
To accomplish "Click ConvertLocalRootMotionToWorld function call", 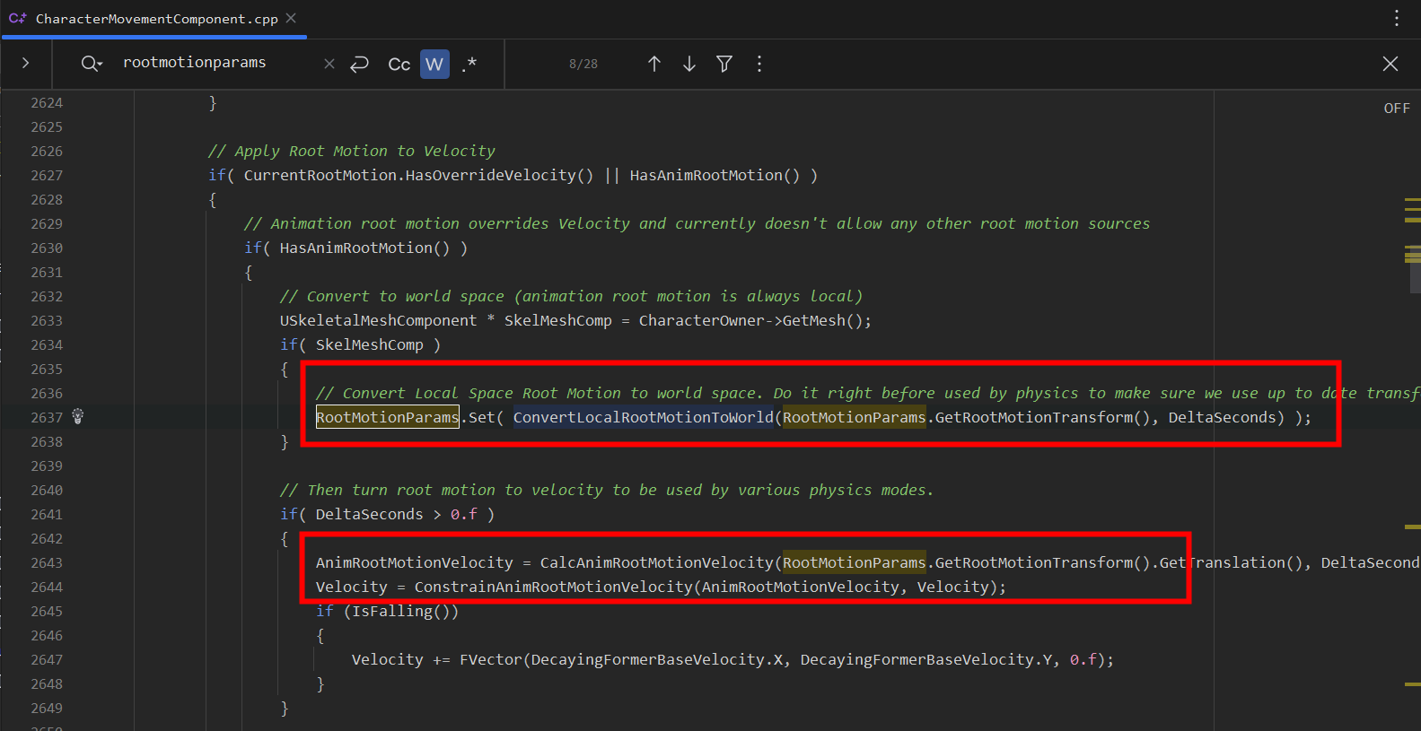I will [x=643, y=417].
